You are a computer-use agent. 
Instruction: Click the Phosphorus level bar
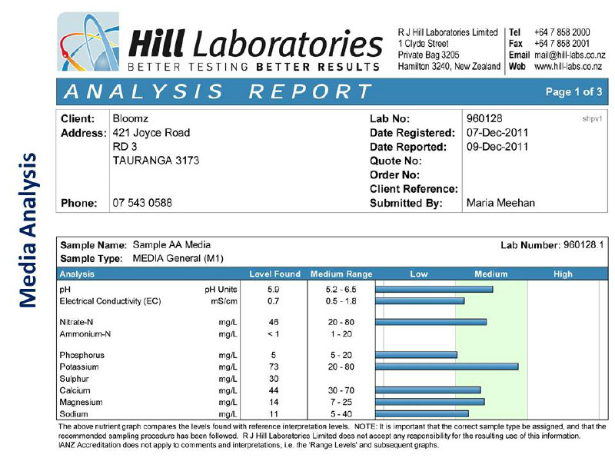coord(416,355)
